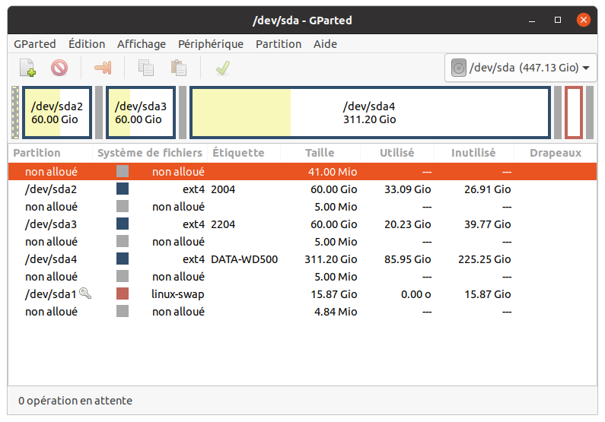605x422 pixels.
Task: Click the 39.77 Gio unused value
Action: [487, 224]
